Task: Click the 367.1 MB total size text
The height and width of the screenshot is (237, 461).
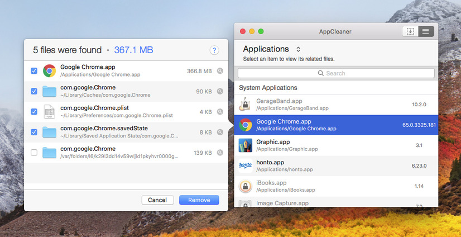Action: tap(134, 50)
